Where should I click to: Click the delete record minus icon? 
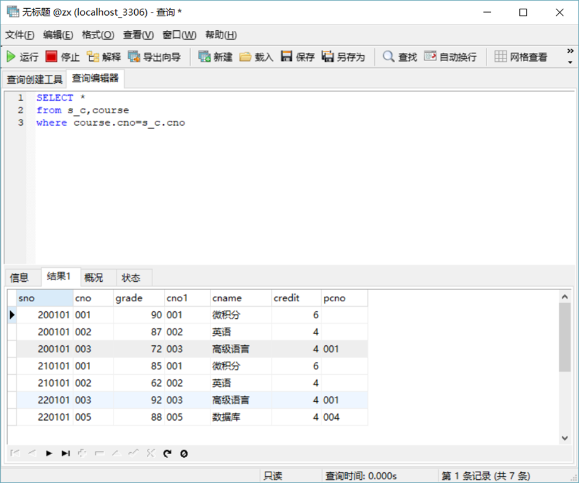click(x=100, y=453)
